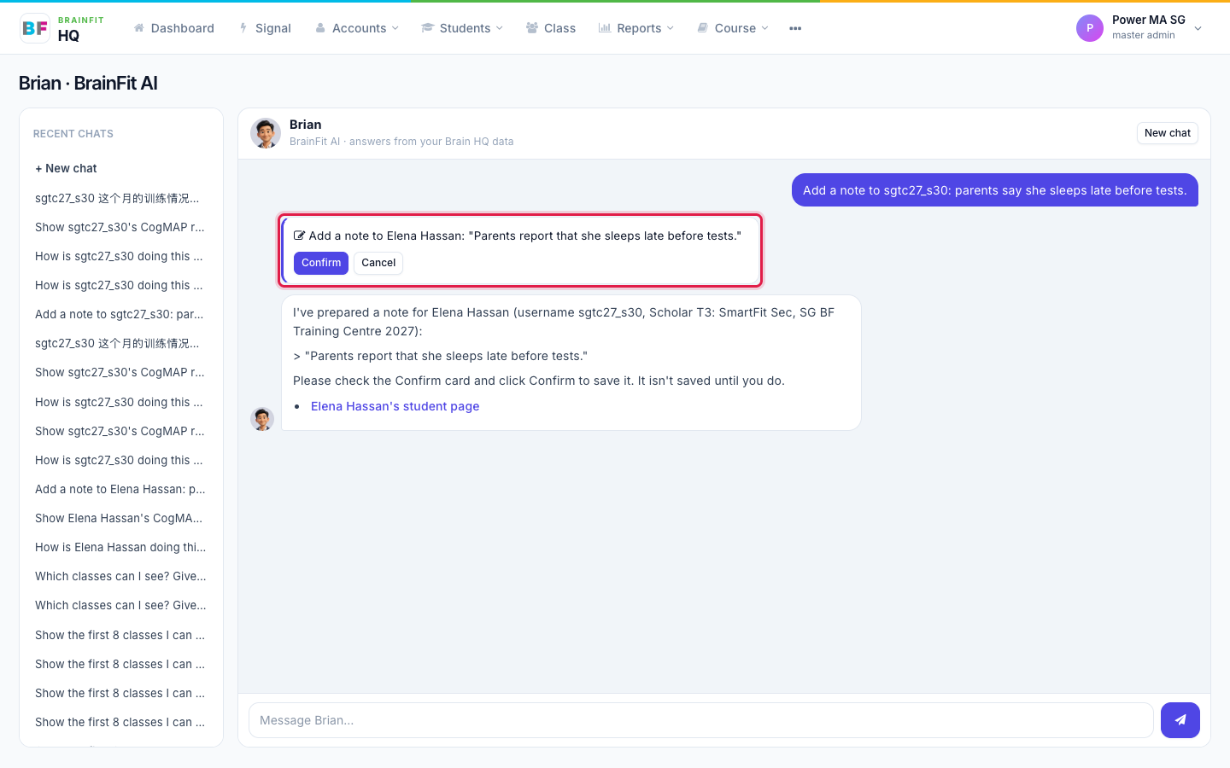
Task: Start a new chat from header button
Action: (x=1168, y=133)
